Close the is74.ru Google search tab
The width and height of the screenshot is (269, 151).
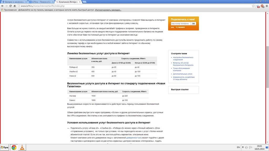53,2
